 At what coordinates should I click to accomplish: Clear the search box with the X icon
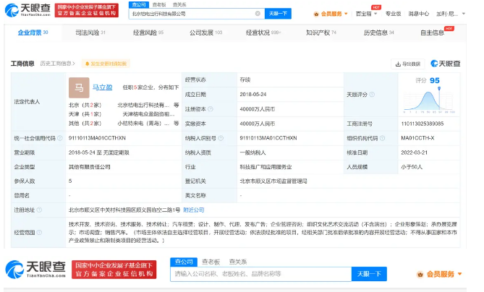click(258, 13)
